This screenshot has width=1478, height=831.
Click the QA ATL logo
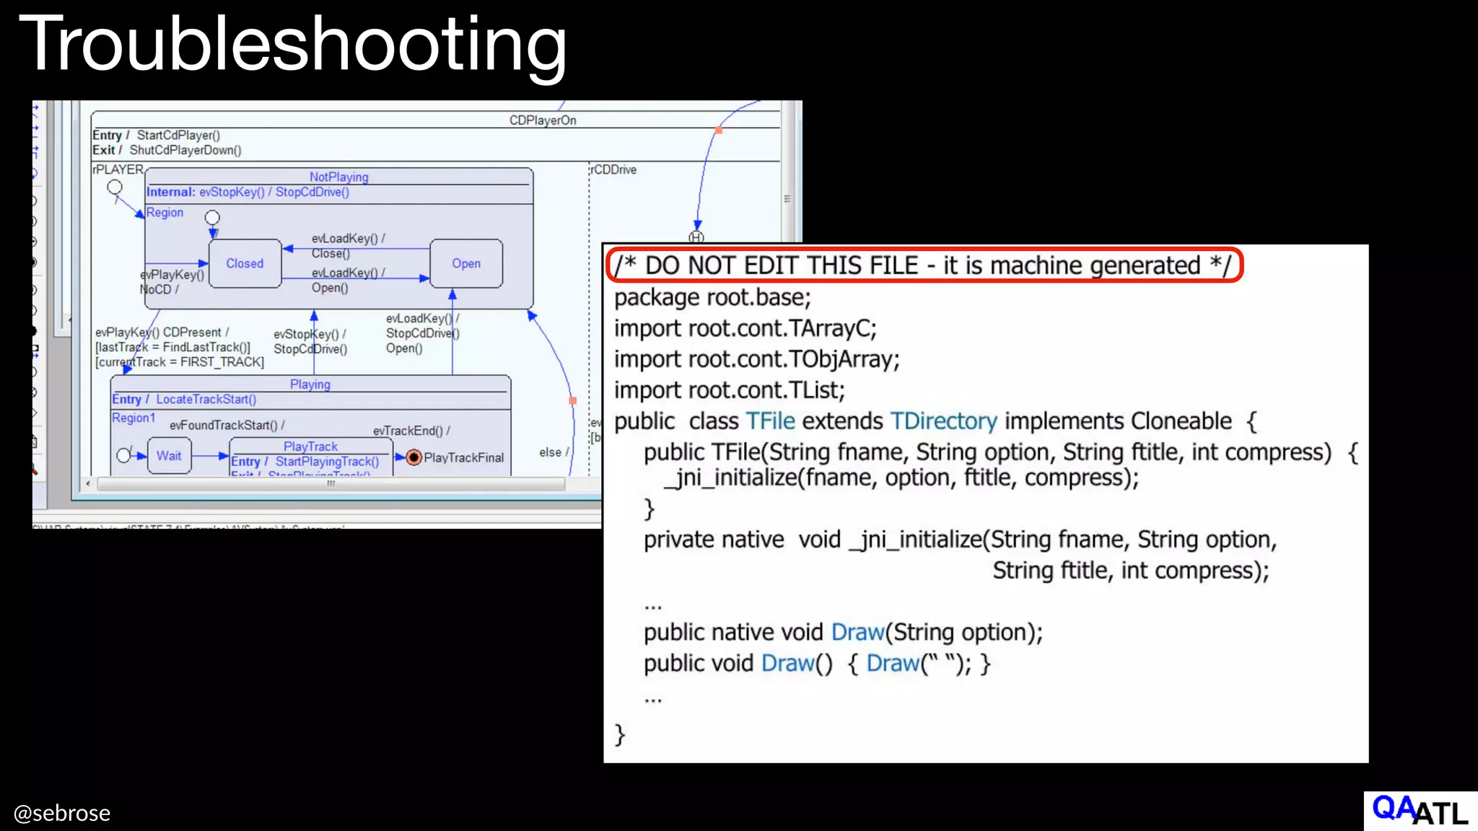click(1420, 811)
